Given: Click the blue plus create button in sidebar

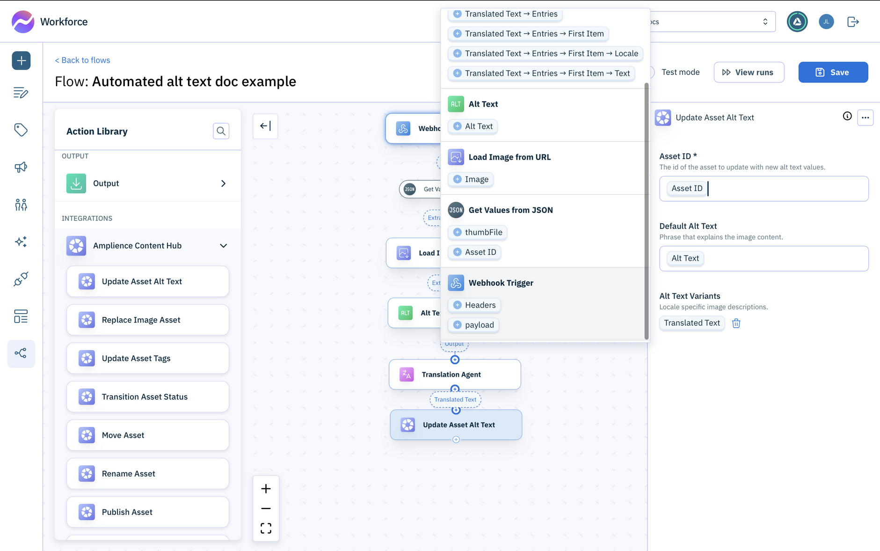Looking at the screenshot, I should click(x=21, y=60).
